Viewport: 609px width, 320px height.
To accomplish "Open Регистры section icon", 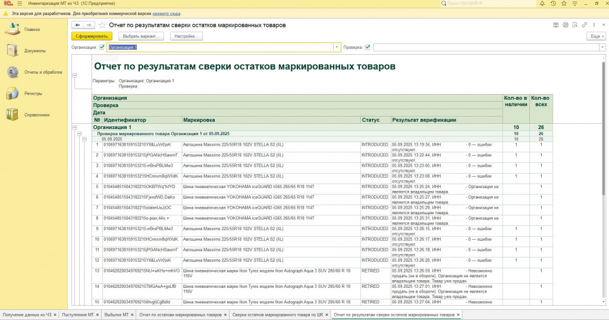I will [x=12, y=93].
